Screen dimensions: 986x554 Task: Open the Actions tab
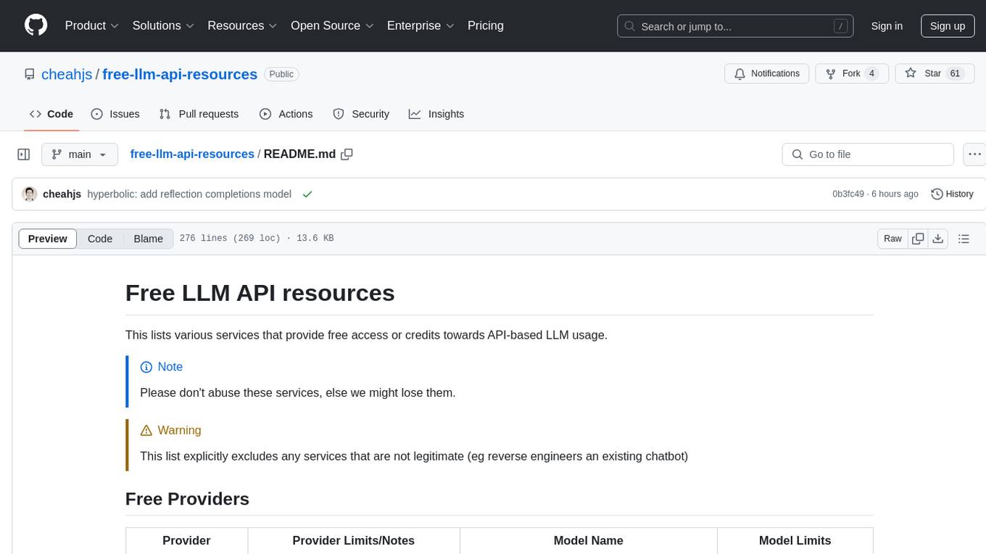pyautogui.click(x=286, y=114)
